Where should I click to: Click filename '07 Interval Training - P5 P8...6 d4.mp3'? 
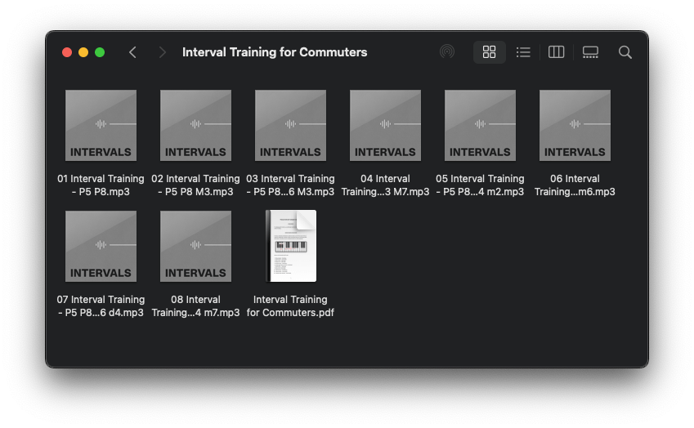point(101,306)
